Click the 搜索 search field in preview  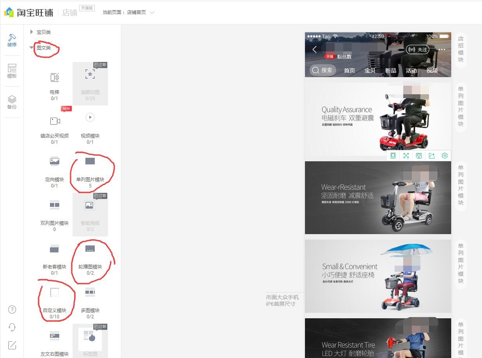coord(323,70)
